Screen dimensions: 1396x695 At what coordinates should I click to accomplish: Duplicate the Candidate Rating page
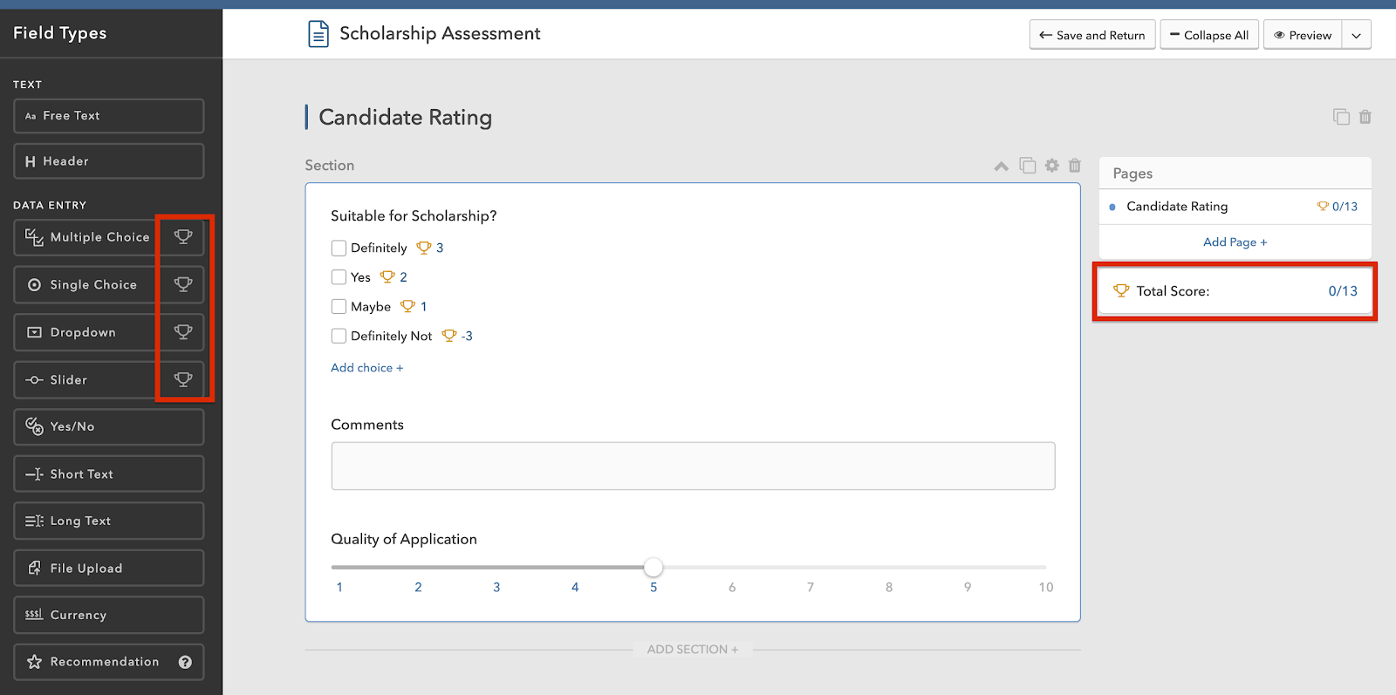coord(1341,117)
